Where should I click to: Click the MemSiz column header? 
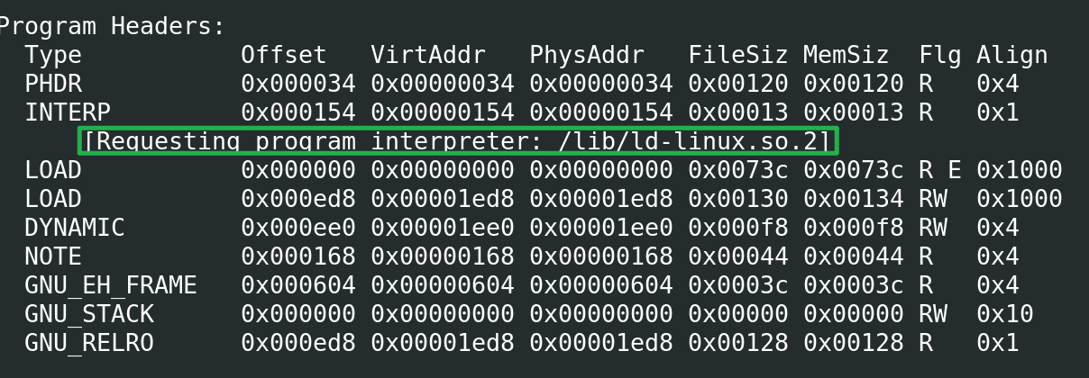(846, 55)
